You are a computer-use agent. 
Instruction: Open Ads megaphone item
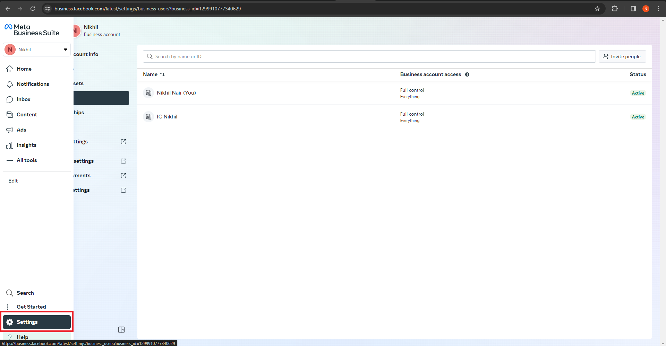tap(37, 130)
